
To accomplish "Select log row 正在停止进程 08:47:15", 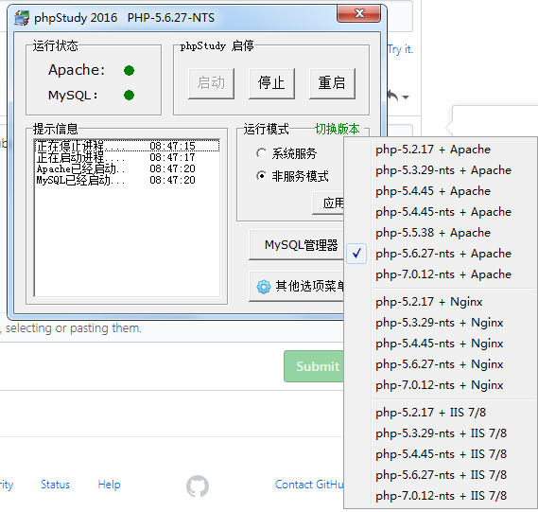I will tap(128, 146).
